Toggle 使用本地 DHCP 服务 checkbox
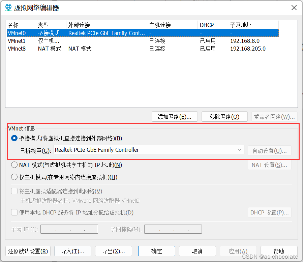The height and width of the screenshot is (262, 303). click(x=14, y=212)
